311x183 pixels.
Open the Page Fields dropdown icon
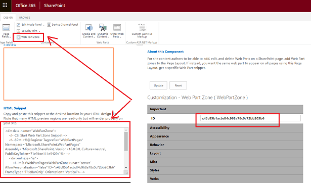coord(6,28)
